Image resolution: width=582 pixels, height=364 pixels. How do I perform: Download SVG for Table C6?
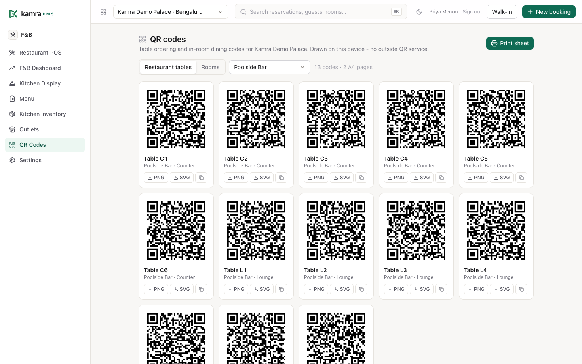click(181, 289)
